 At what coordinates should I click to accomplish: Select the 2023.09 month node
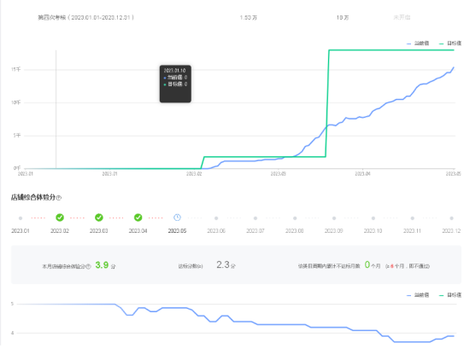coord(334,218)
